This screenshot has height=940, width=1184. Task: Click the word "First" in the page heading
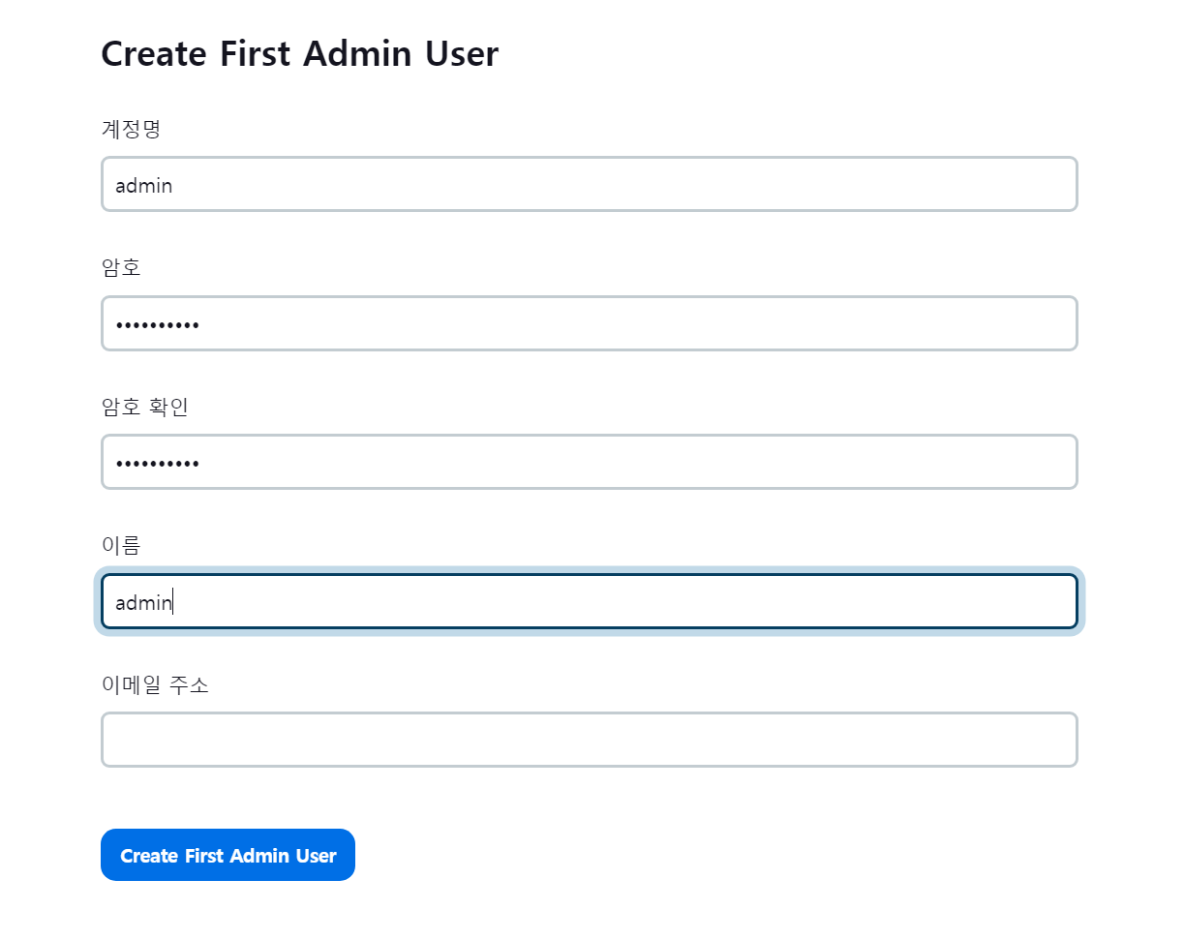(x=256, y=54)
